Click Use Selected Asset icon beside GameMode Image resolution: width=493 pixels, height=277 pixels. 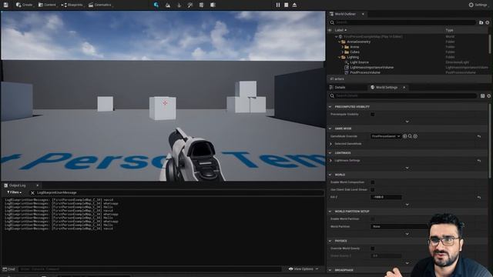404,136
